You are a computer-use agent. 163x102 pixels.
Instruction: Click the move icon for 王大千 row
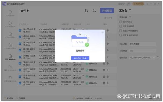(x=108, y=70)
